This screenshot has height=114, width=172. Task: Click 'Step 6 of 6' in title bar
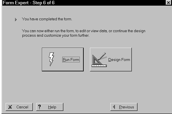pyautogui.click(x=39, y=2)
